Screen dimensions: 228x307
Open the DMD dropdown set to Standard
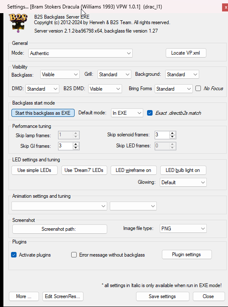(42, 89)
